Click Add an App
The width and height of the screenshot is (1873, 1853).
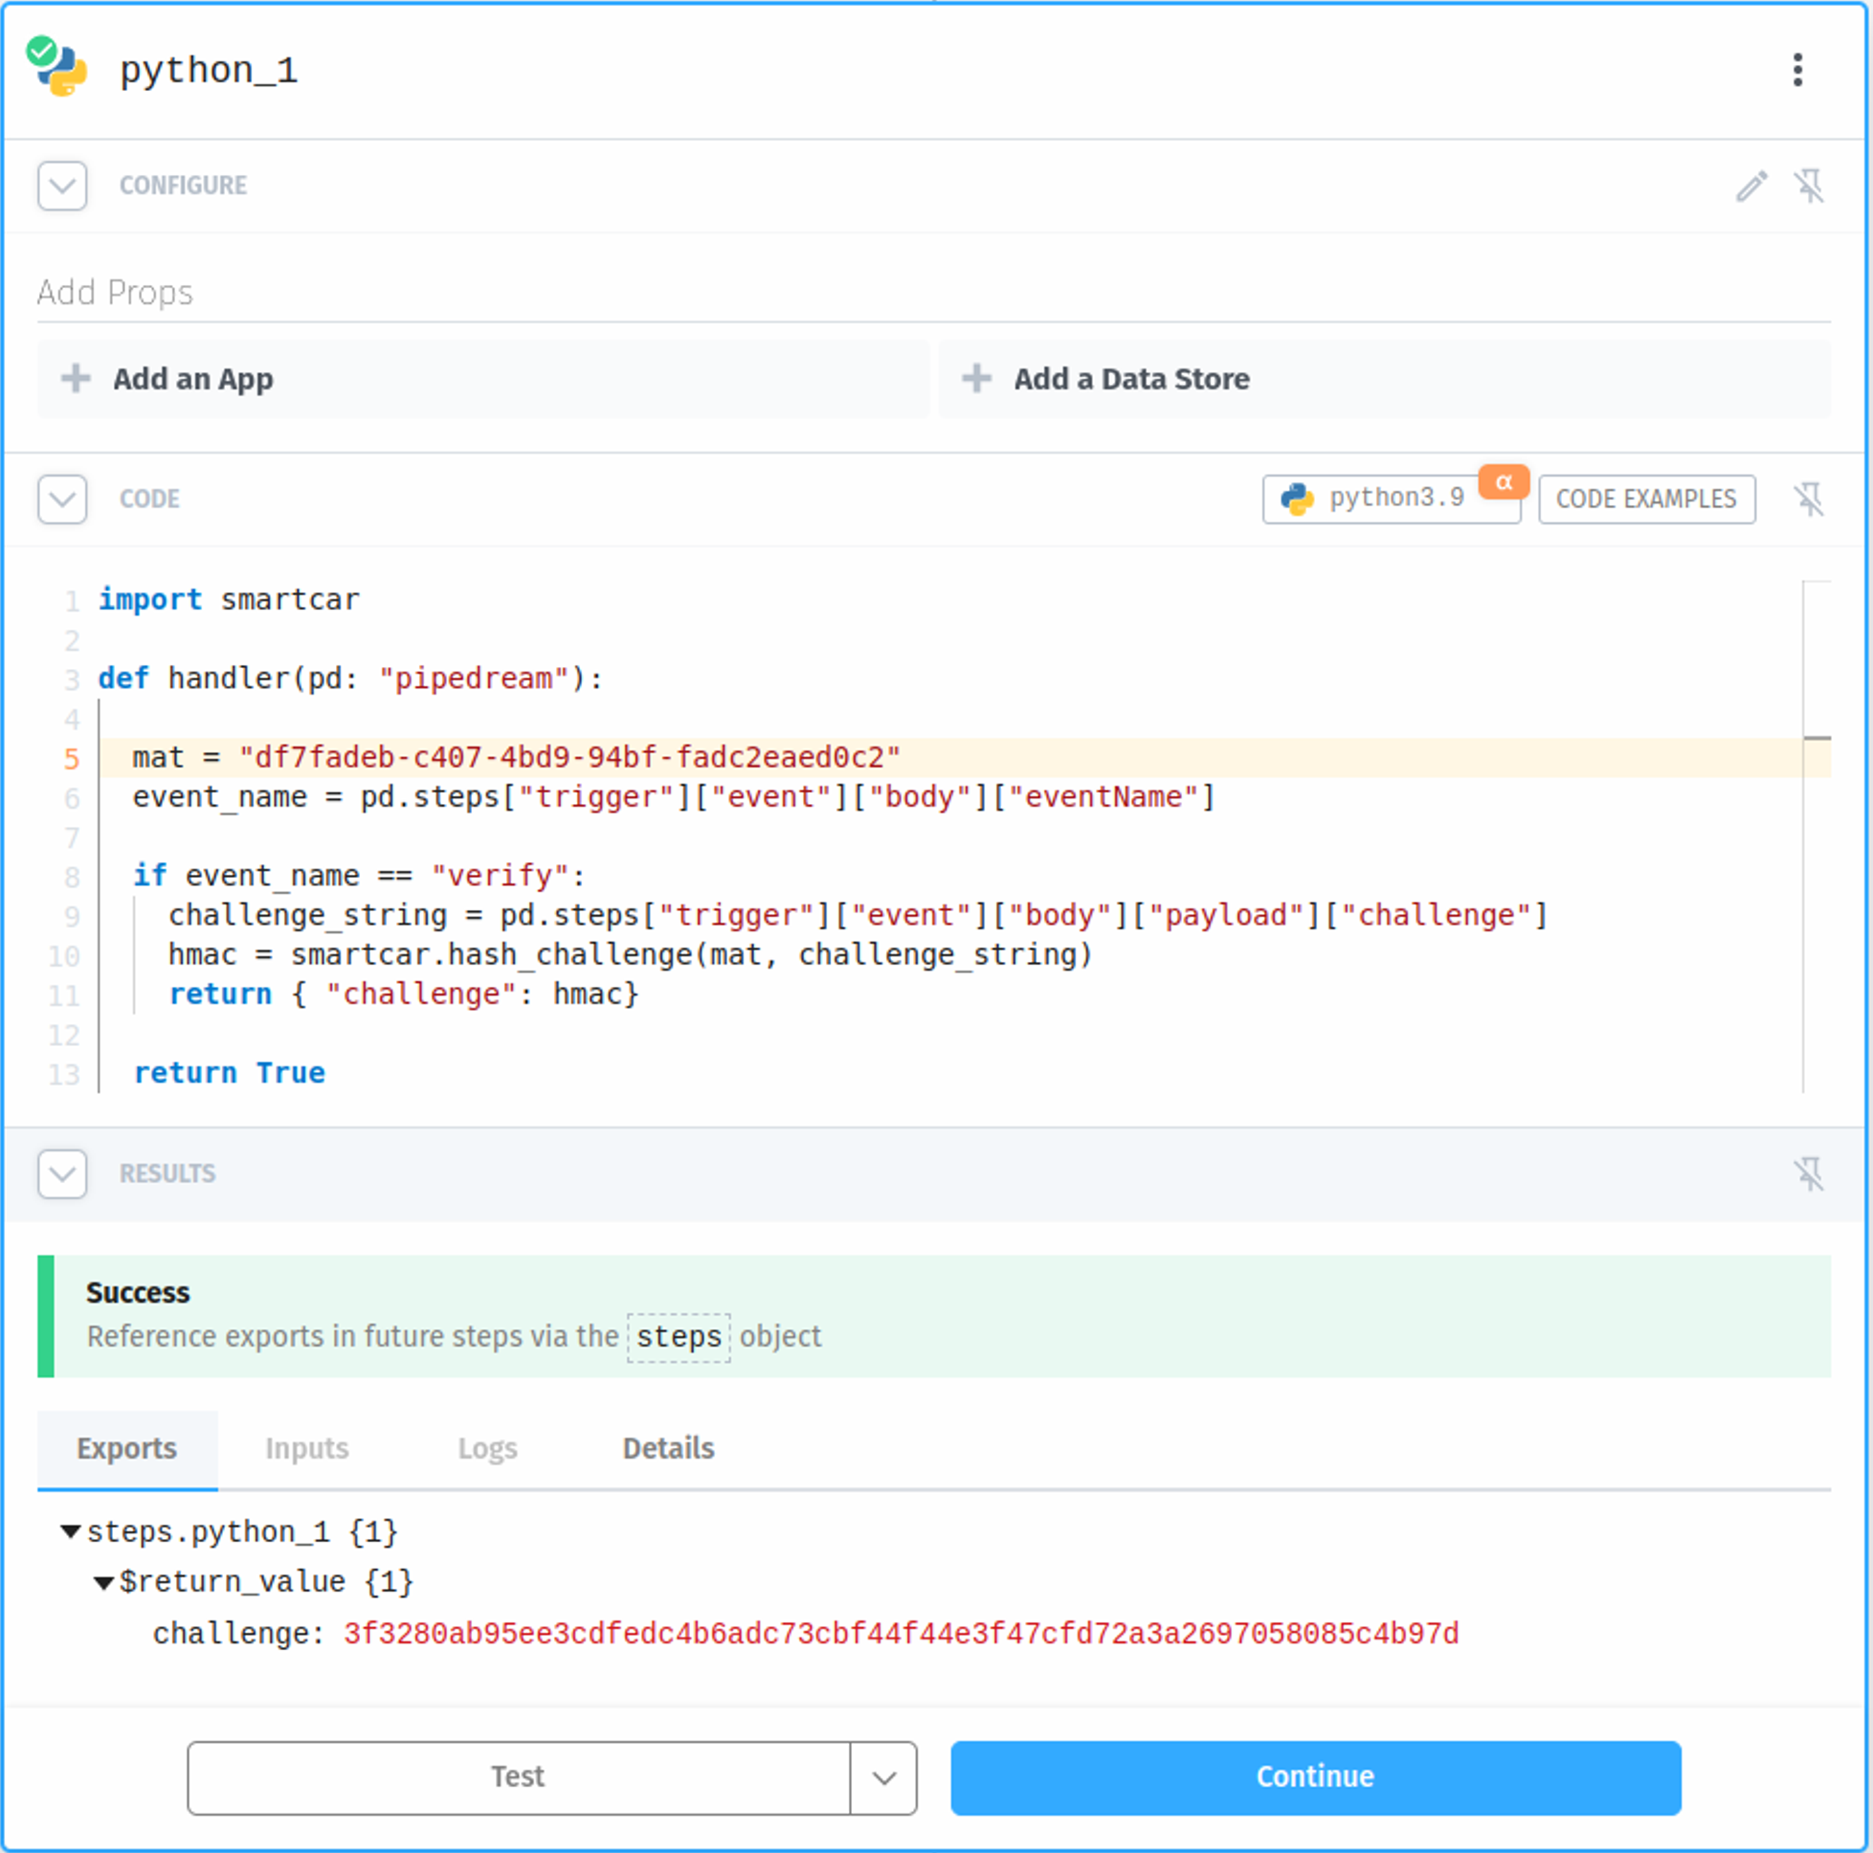482,378
